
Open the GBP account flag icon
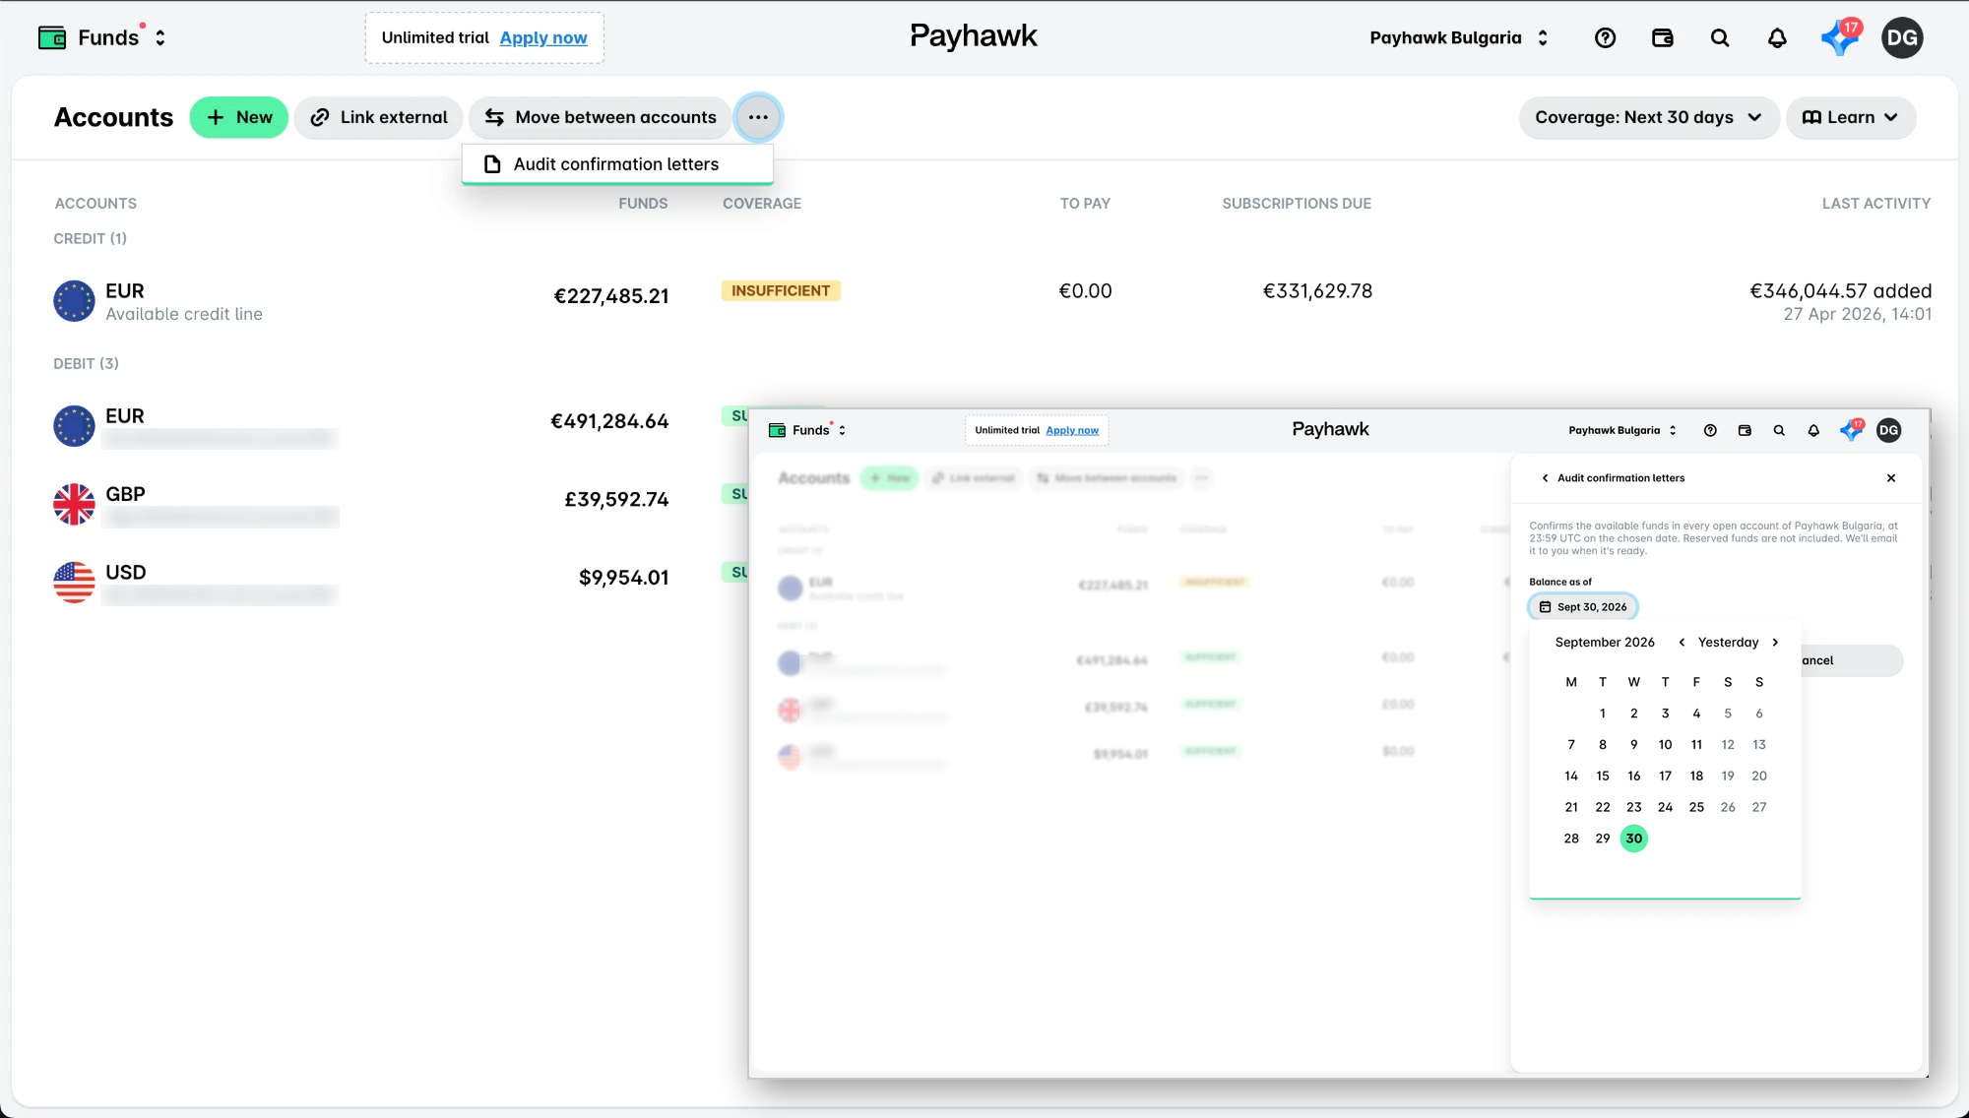click(x=74, y=504)
